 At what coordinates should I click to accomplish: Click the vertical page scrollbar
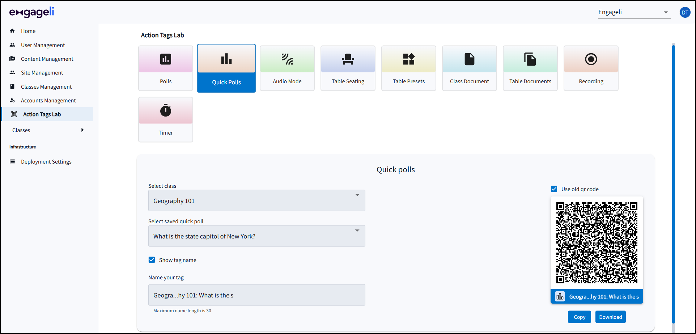(674, 183)
